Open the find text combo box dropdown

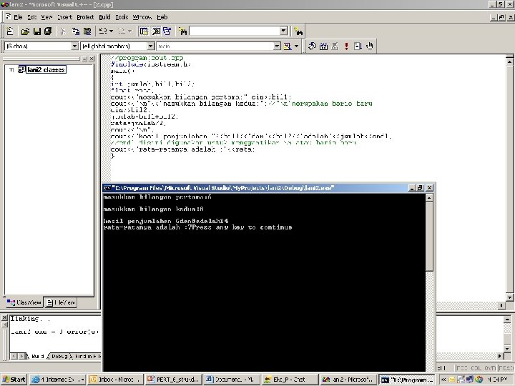point(283,31)
